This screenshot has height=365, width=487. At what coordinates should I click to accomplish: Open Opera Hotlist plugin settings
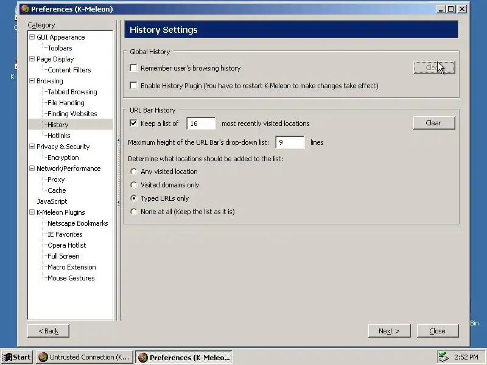(66, 245)
